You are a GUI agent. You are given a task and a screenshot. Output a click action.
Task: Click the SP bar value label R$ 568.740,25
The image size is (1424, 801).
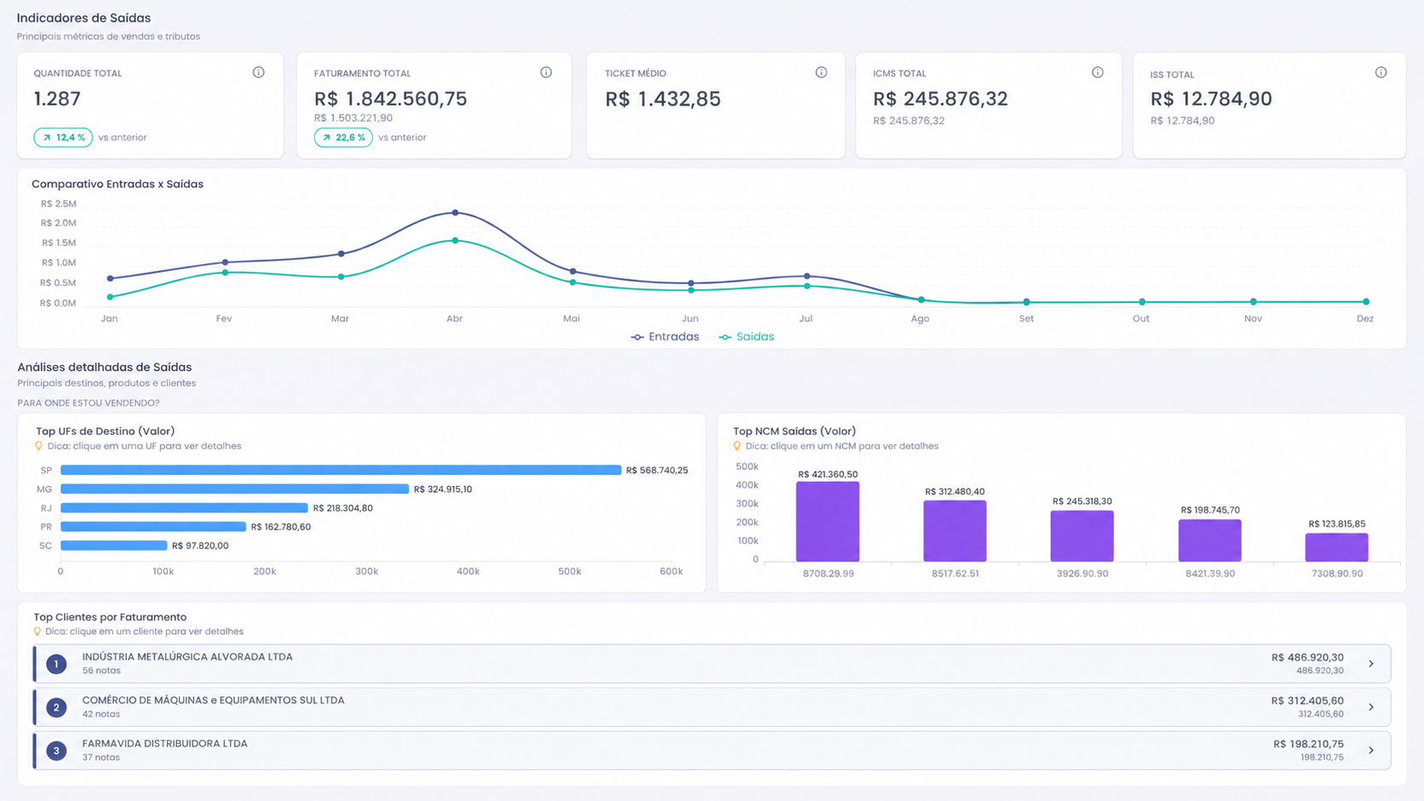[x=657, y=470]
